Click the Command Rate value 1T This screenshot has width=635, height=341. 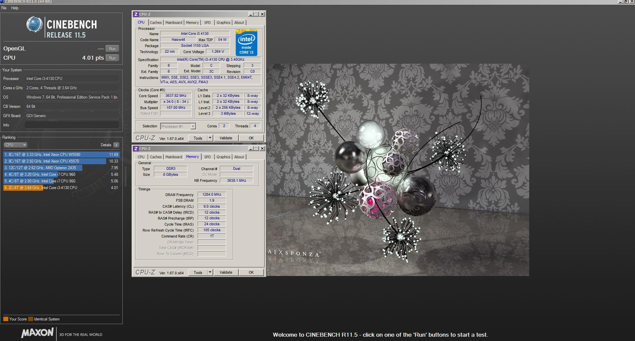pos(212,237)
